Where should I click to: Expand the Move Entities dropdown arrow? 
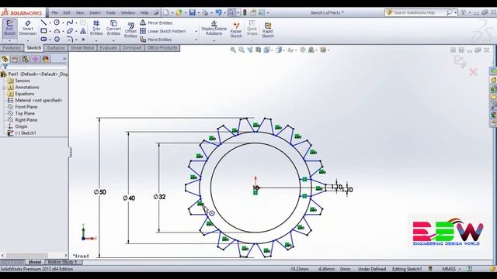[x=196, y=40]
